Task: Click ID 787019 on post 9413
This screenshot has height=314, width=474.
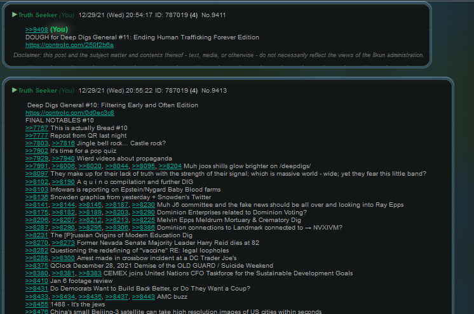Action: click(x=172, y=91)
